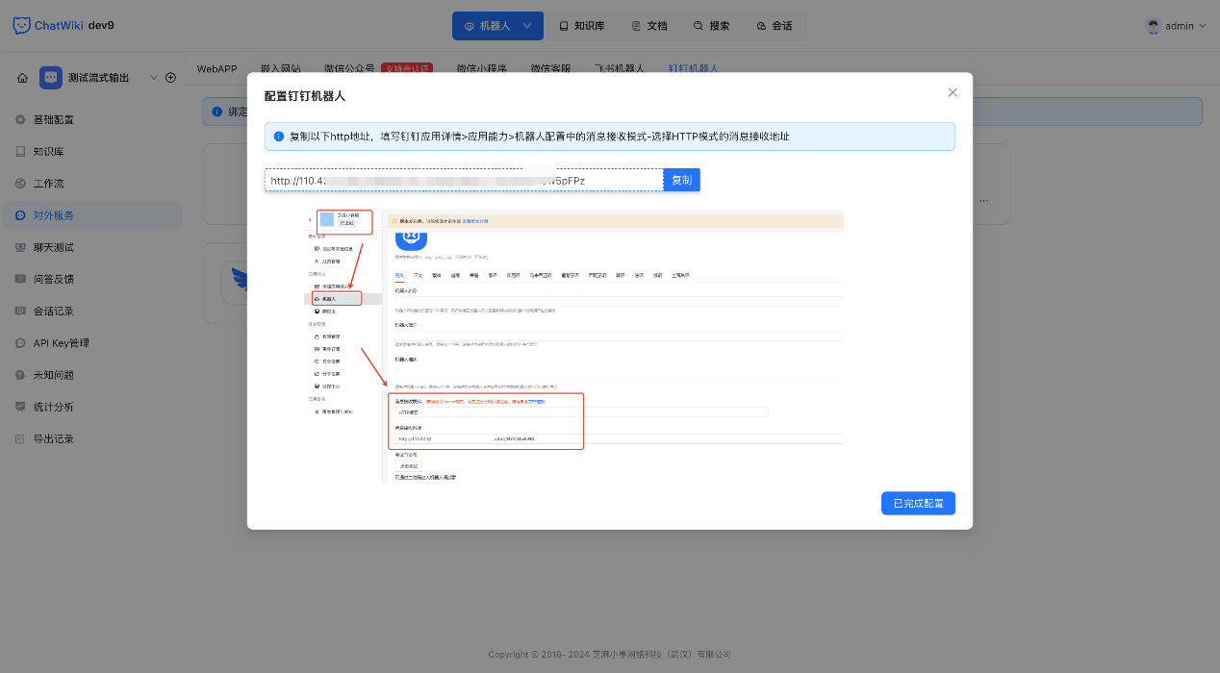The image size is (1220, 673).
Task: Click the copyright text in footer
Action: click(610, 655)
